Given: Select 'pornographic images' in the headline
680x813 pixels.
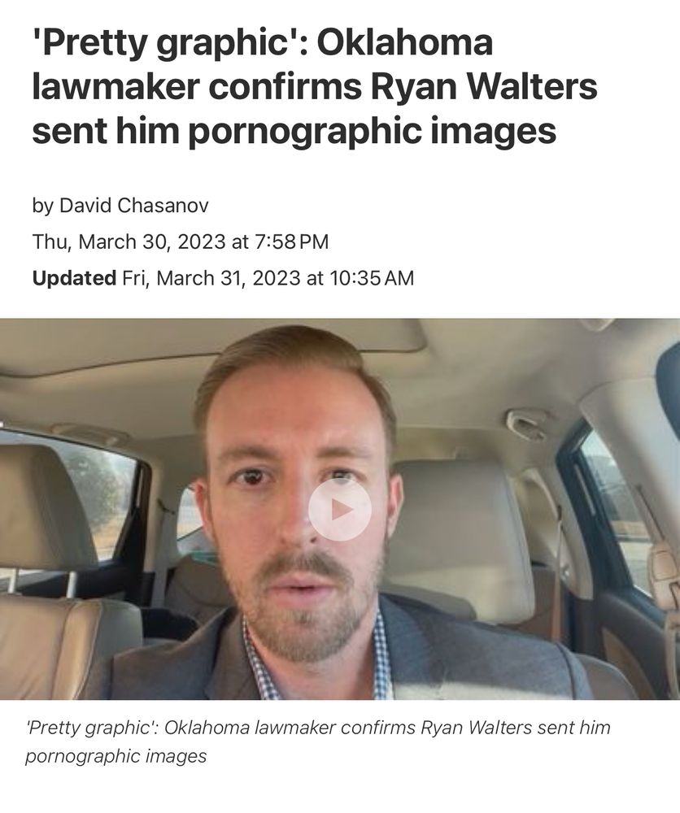Looking at the screenshot, I should click(x=372, y=131).
